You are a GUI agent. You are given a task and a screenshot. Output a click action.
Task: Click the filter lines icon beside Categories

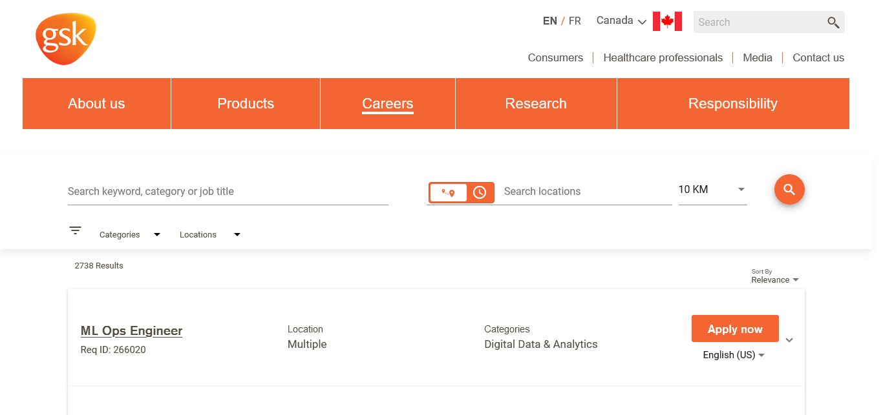point(76,230)
